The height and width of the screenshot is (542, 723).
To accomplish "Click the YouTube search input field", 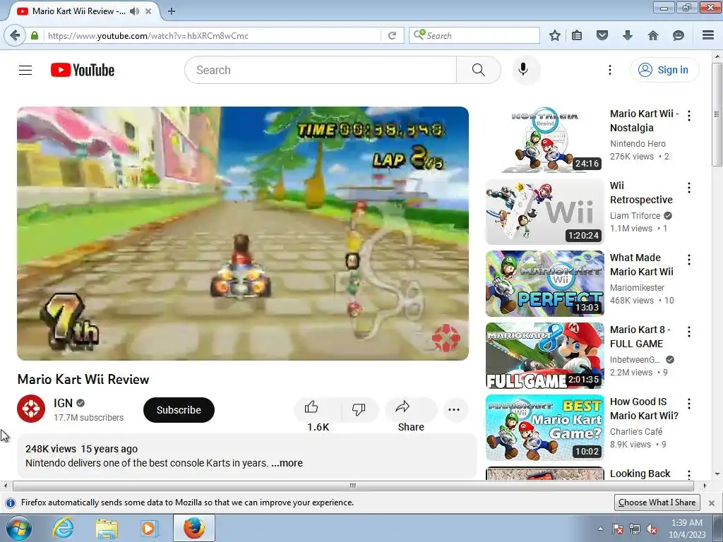I will [x=321, y=70].
